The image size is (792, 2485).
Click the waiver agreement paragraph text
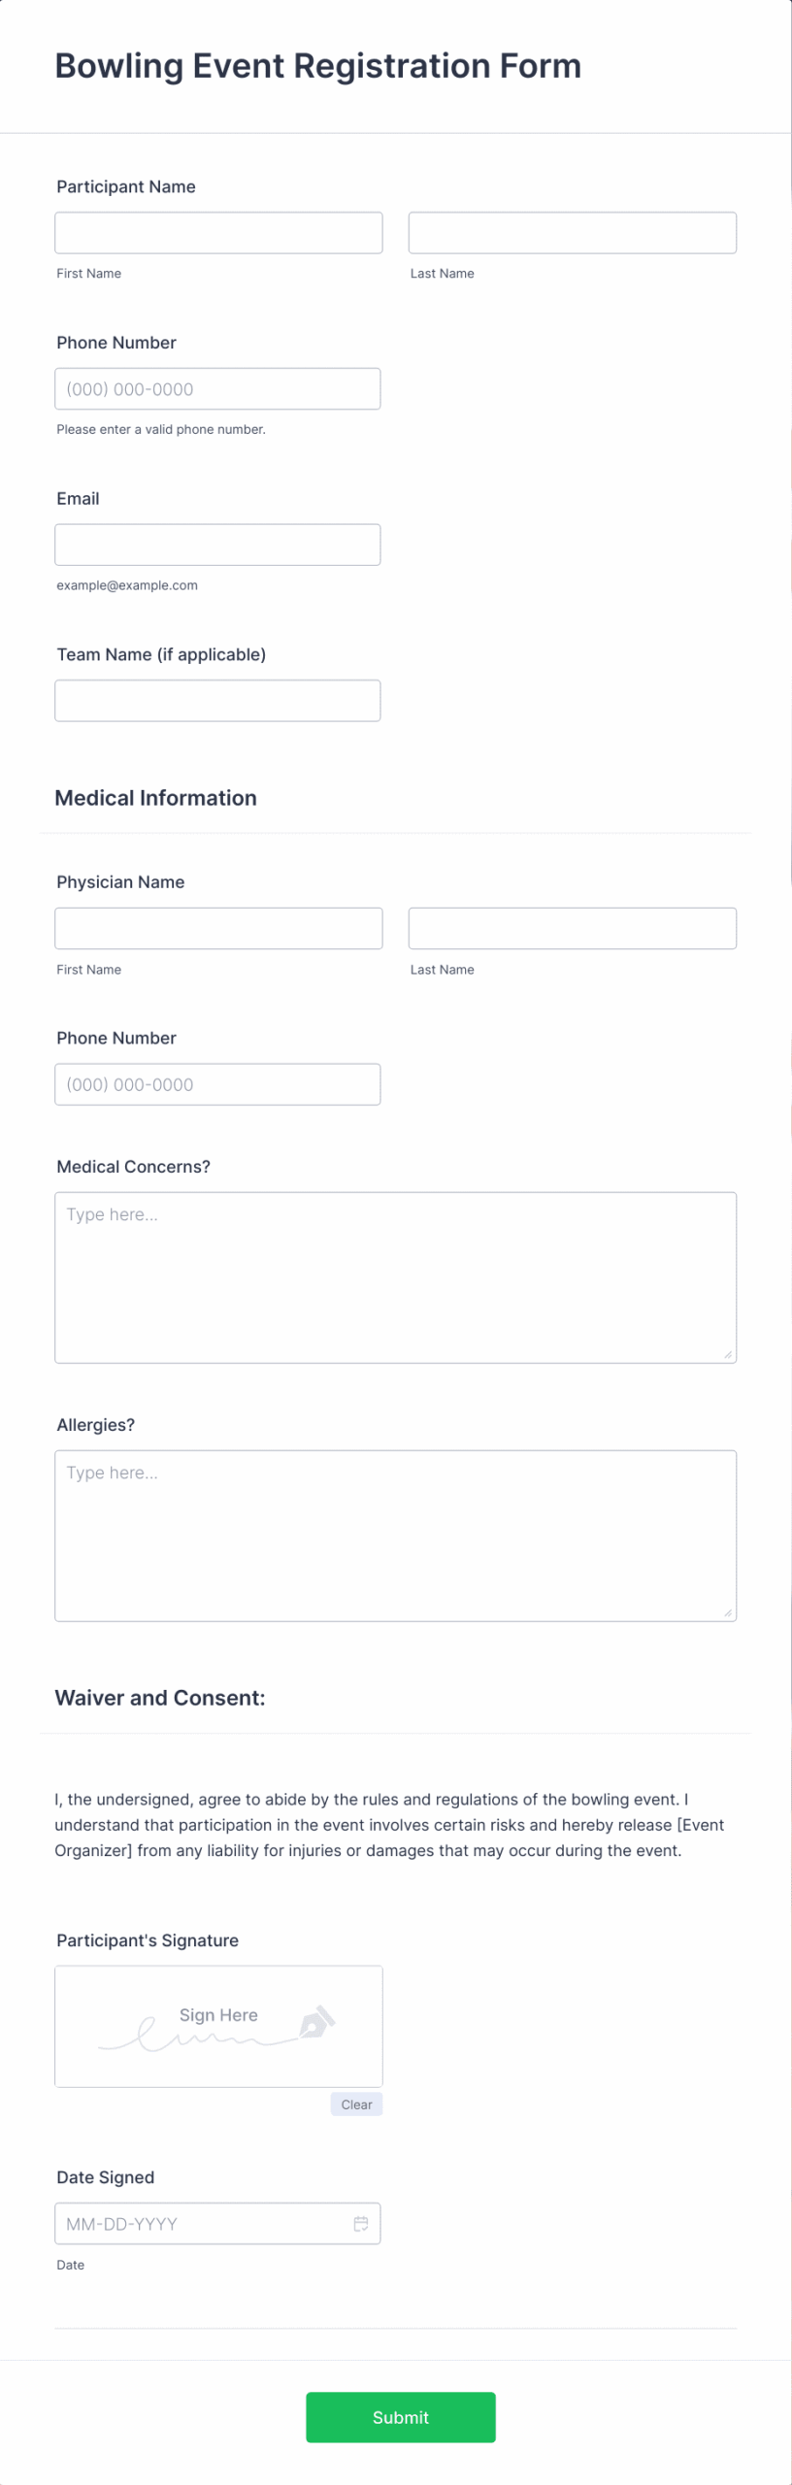(388, 1825)
